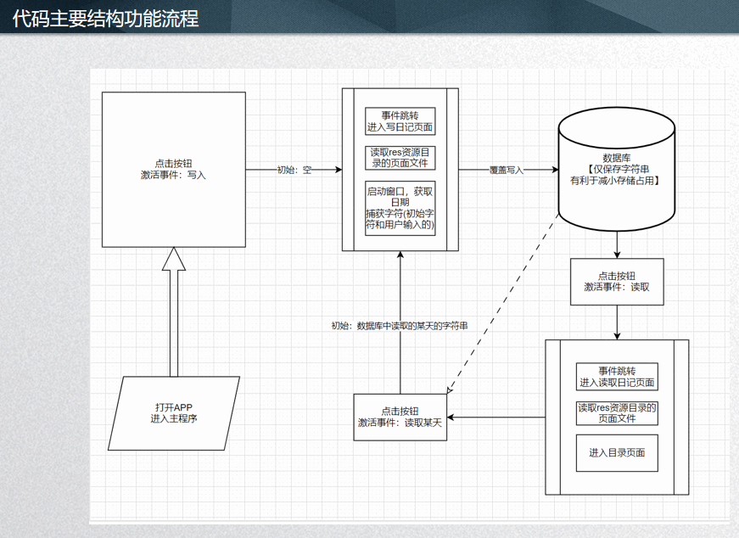This screenshot has width=739, height=538.
Task: Click the '初始：空' connector label
Action: pos(294,170)
